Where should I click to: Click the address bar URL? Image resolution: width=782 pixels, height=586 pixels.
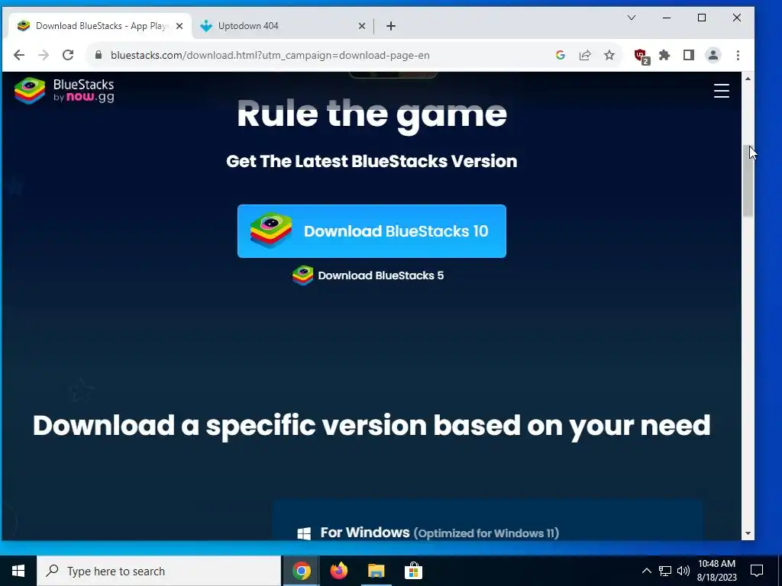(270, 55)
